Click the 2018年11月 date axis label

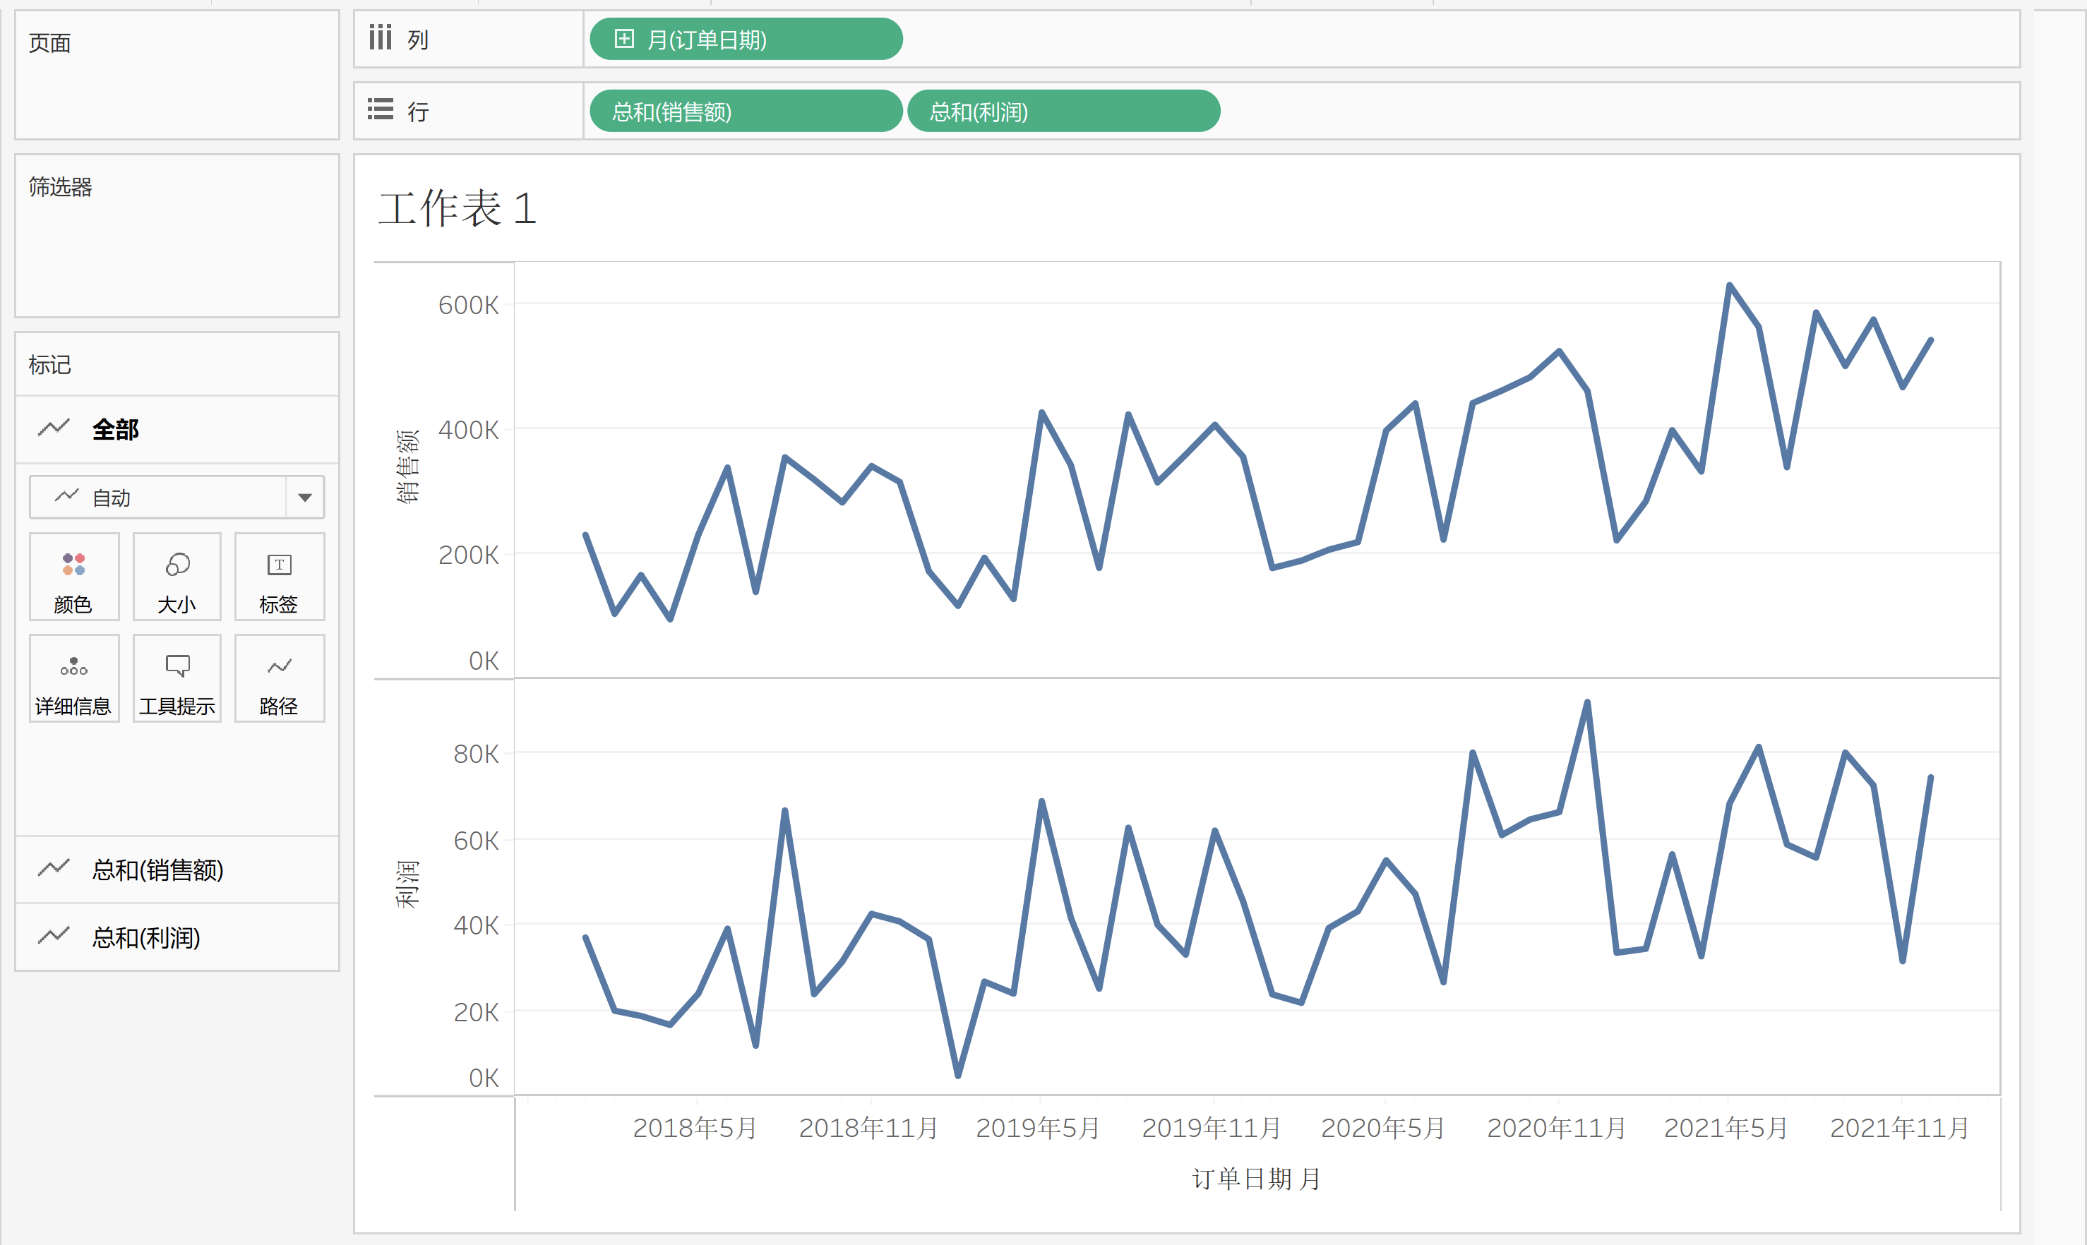pos(868,1129)
